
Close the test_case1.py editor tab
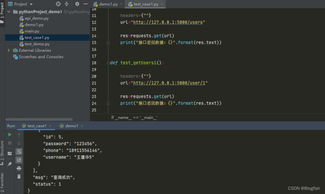(162, 4)
